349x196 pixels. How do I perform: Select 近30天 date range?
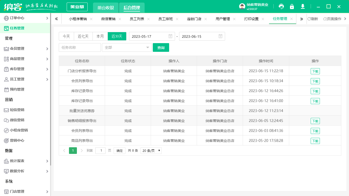point(117,36)
